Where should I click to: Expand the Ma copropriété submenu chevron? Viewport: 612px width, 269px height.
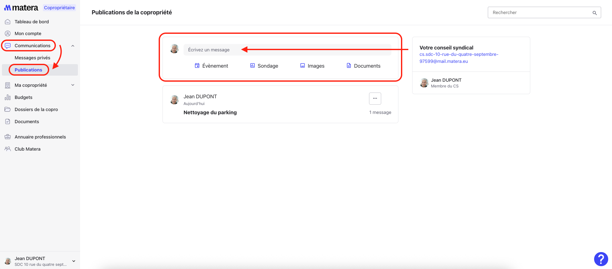pos(73,85)
